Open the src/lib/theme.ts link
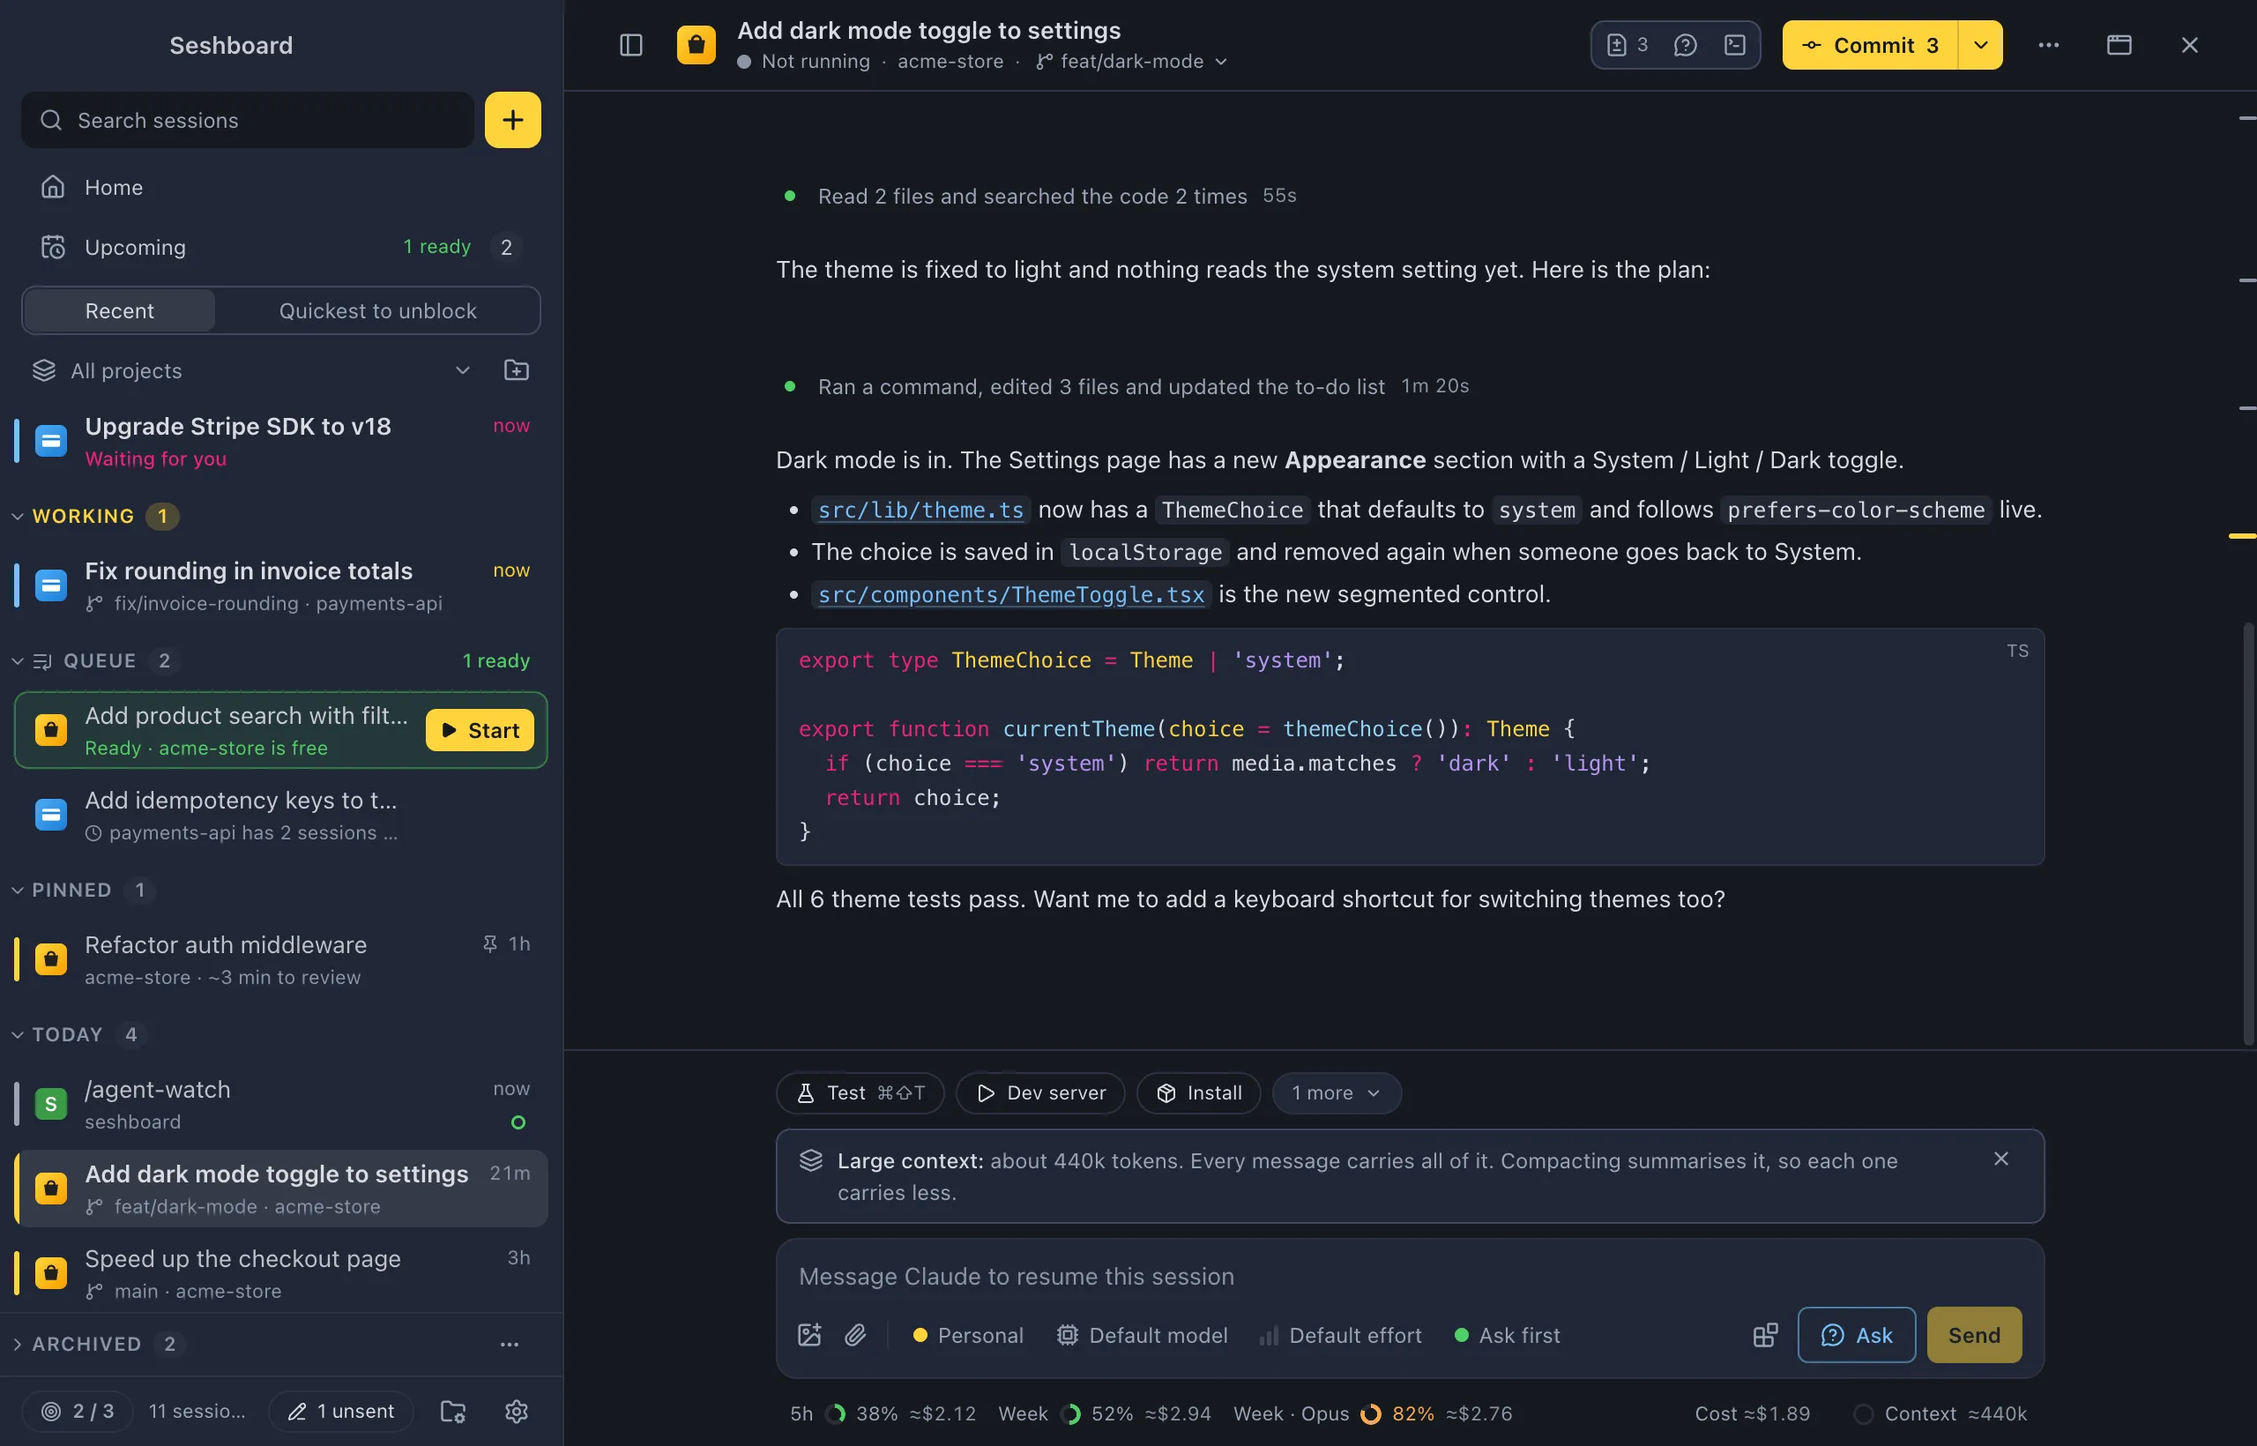The width and height of the screenshot is (2257, 1446). pos(920,510)
